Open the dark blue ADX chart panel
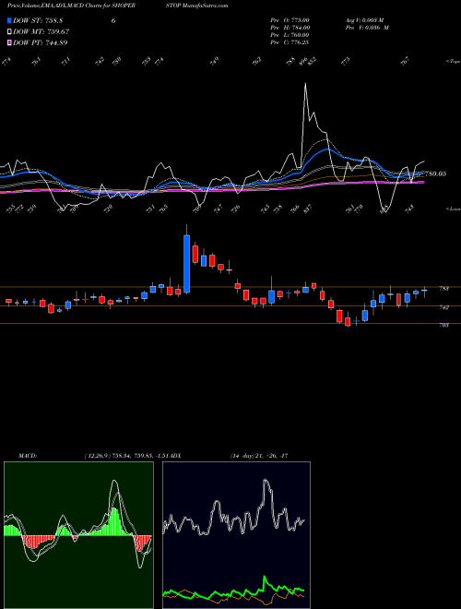The height and width of the screenshot is (609, 461). 236,535
